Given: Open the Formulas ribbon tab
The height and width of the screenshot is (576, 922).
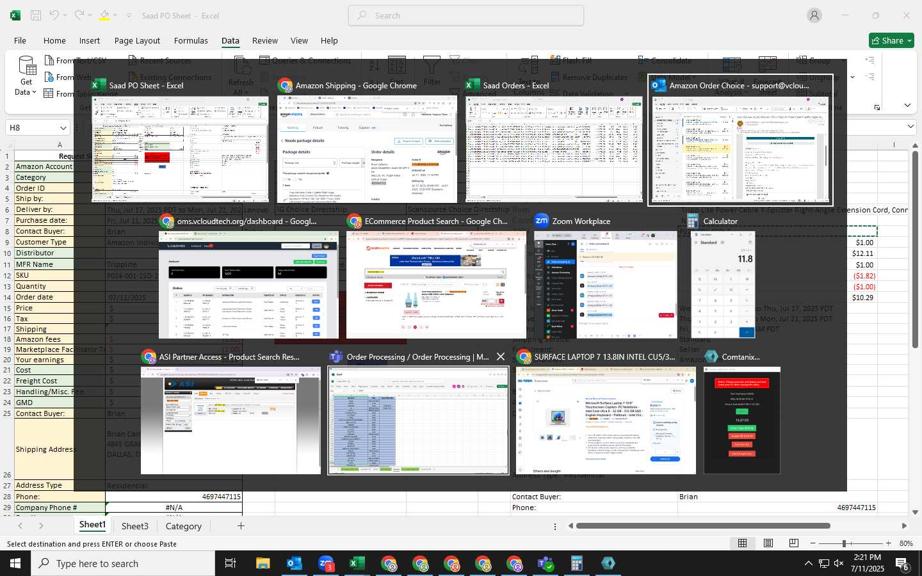Looking at the screenshot, I should click(x=191, y=40).
